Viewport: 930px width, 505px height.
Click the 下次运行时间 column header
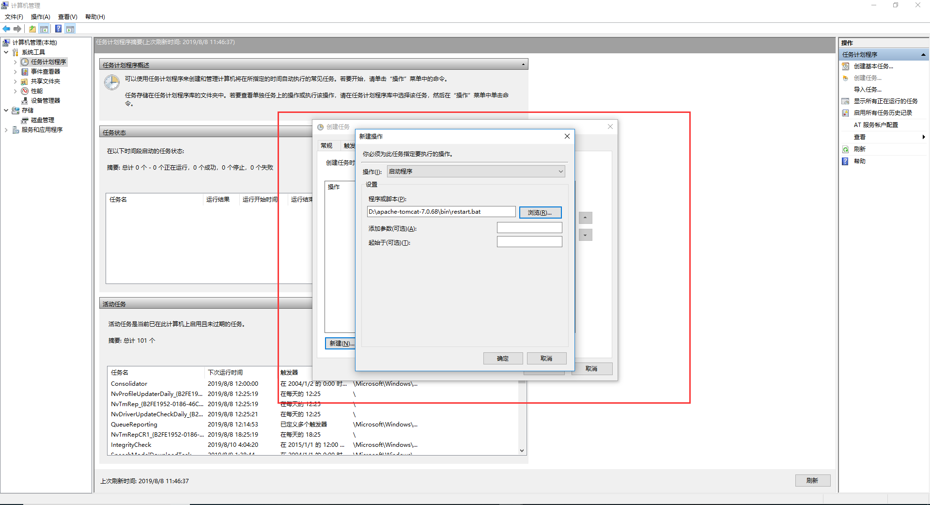tap(241, 373)
